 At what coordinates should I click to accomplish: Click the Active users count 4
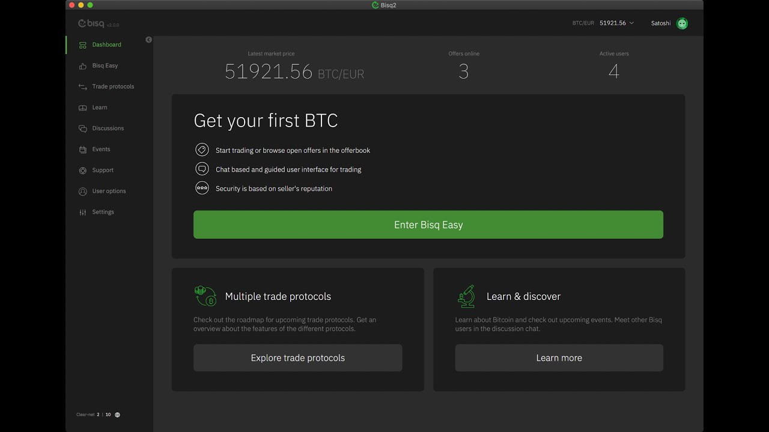tap(613, 72)
